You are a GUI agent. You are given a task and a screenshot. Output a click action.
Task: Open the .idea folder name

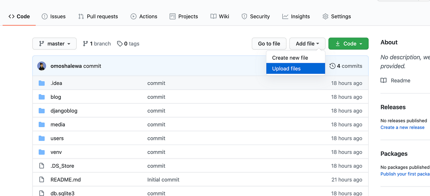pyautogui.click(x=56, y=83)
